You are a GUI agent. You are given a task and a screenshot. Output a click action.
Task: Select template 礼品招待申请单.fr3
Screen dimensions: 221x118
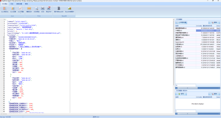185,58
